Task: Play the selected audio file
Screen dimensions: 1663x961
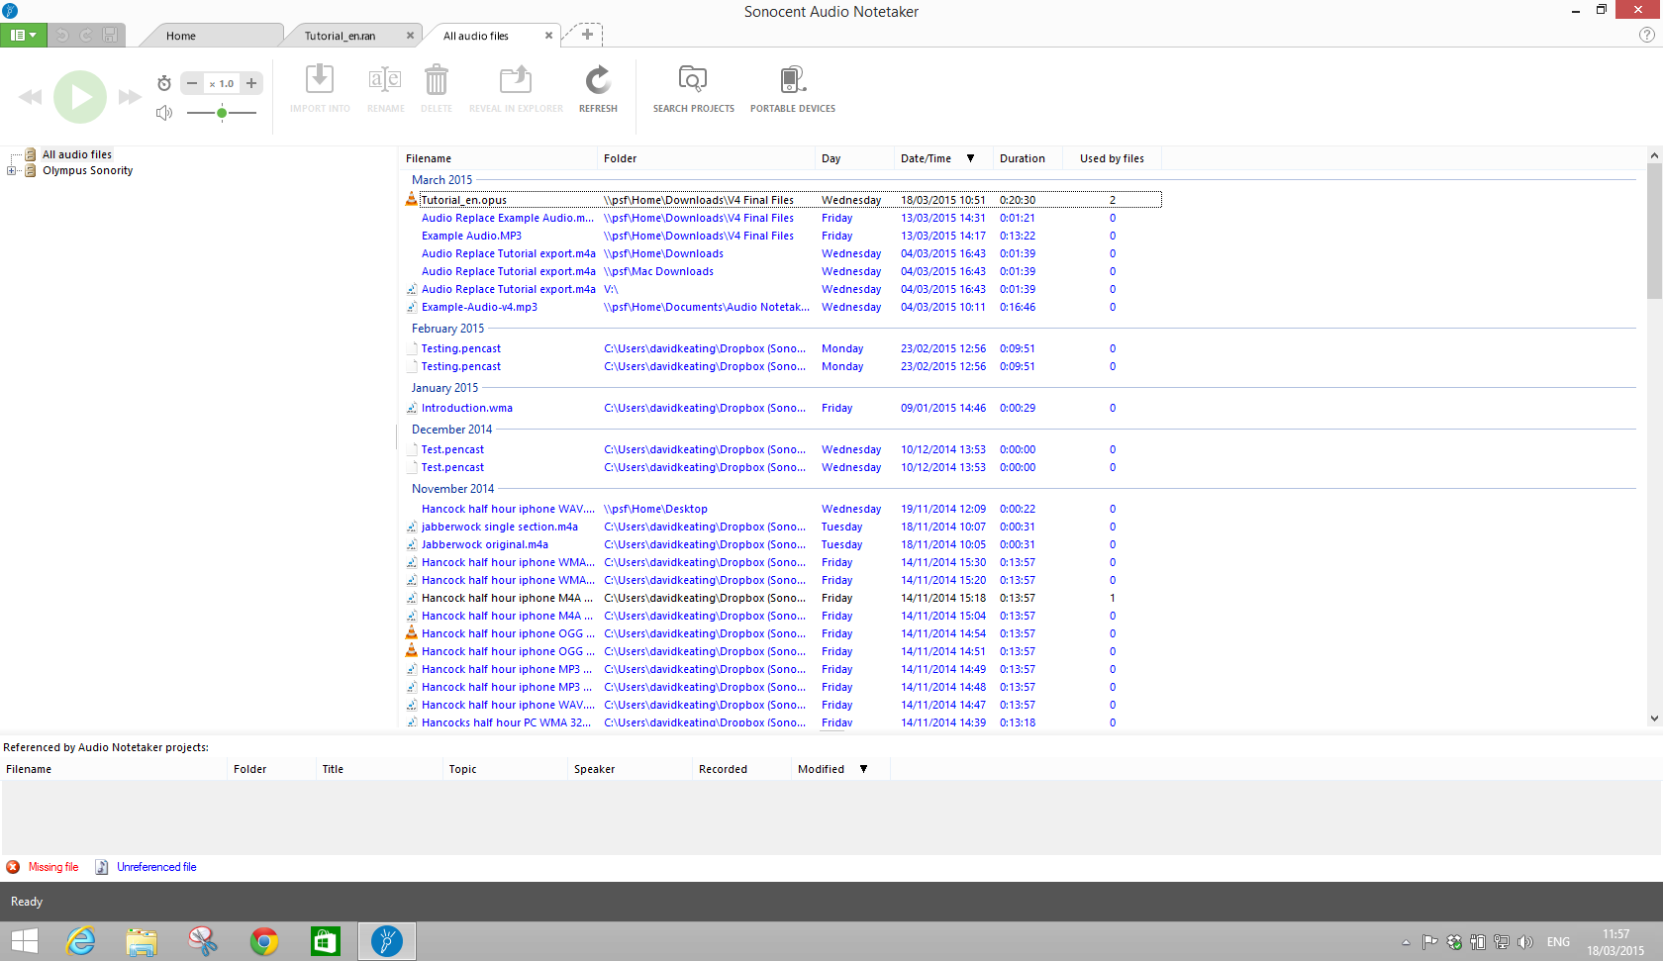Action: [x=80, y=97]
